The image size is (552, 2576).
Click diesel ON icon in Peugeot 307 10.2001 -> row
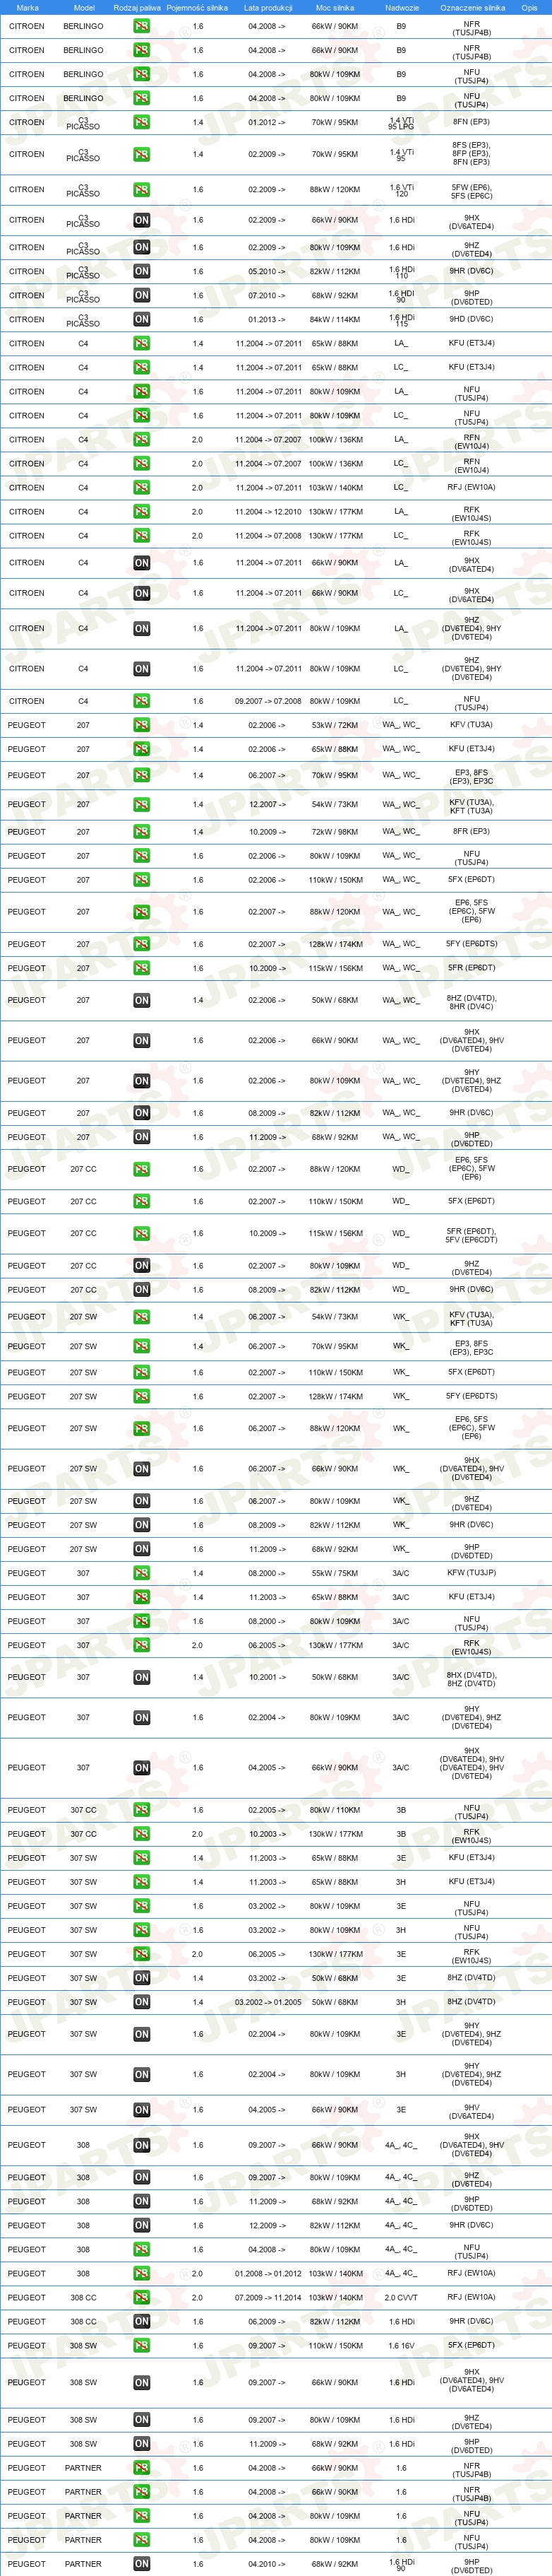[x=142, y=1677]
